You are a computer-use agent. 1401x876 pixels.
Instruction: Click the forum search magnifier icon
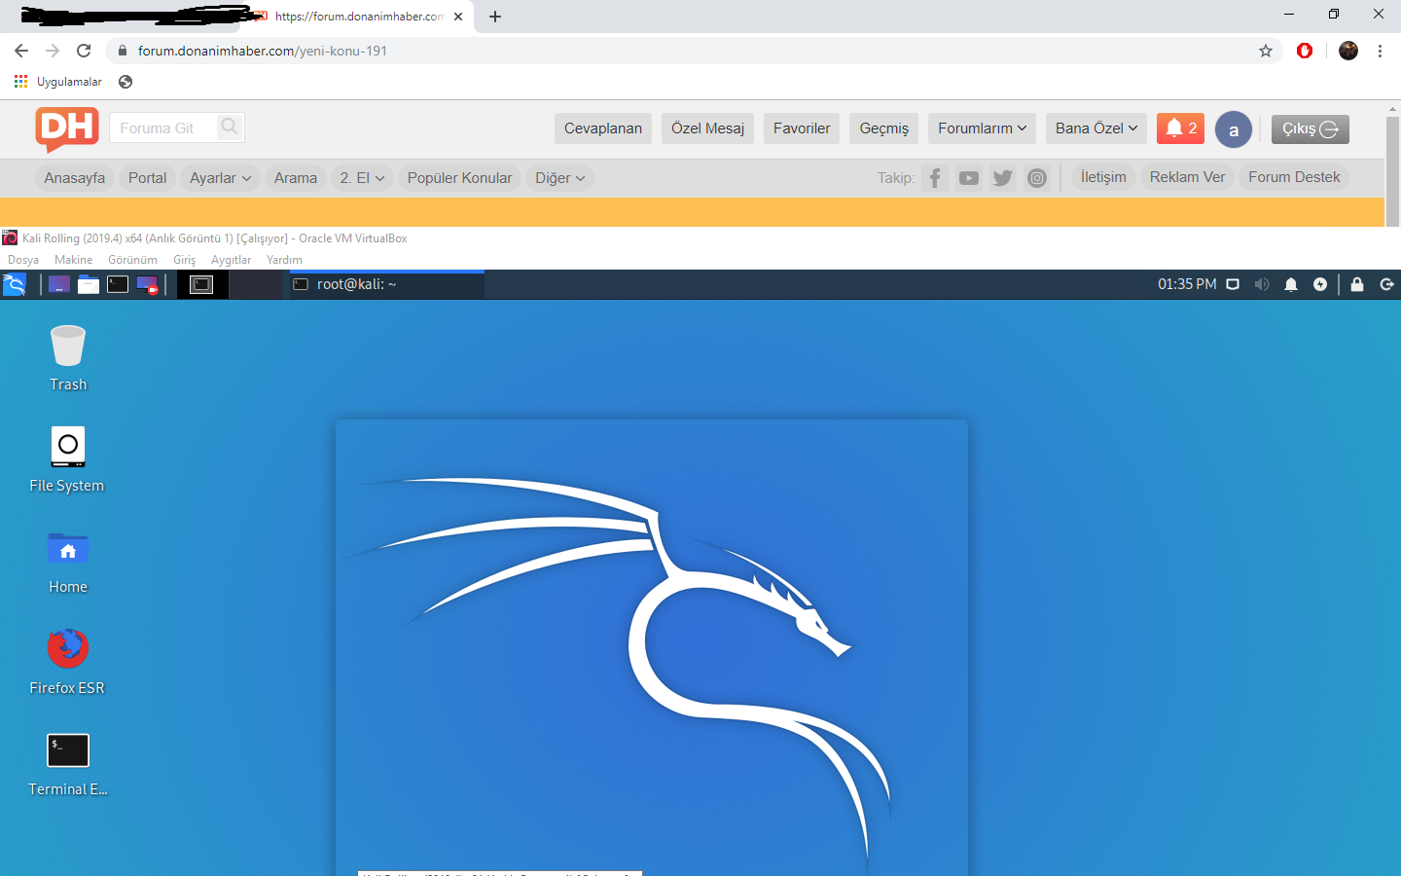coord(230,127)
